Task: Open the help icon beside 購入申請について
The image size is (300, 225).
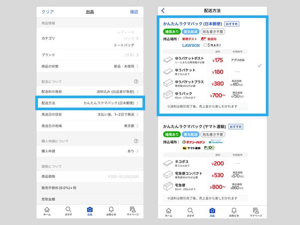Action: click(x=136, y=141)
